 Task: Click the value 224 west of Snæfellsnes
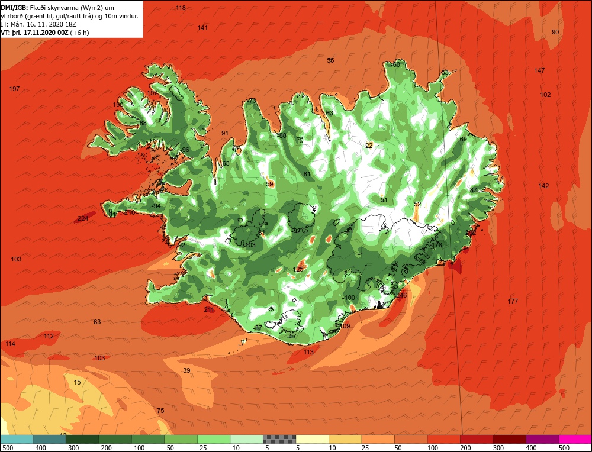coord(83,218)
